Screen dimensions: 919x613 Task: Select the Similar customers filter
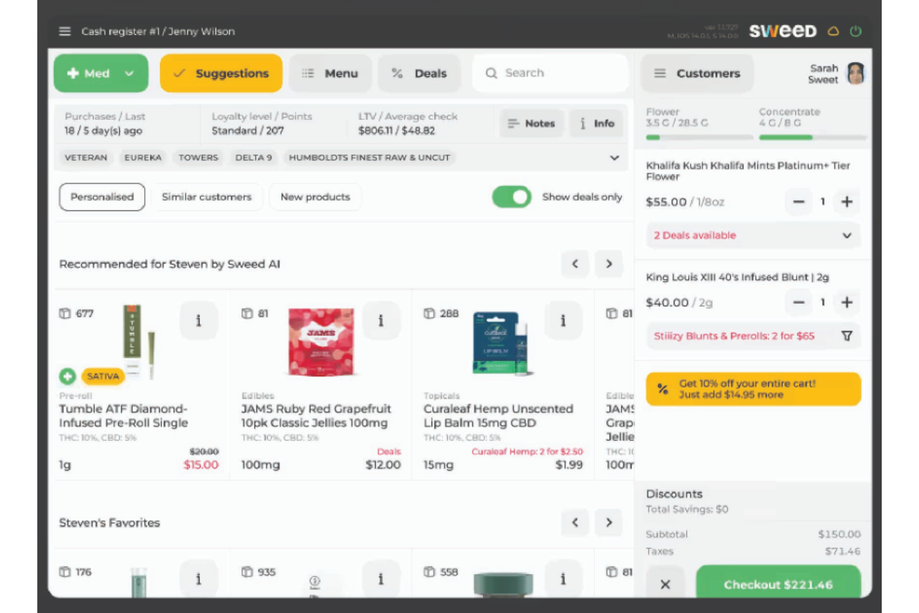point(207,197)
